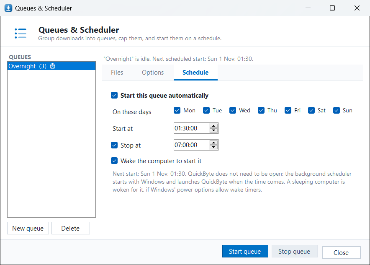
Task: Click the "Start at" label
Action: click(x=123, y=129)
